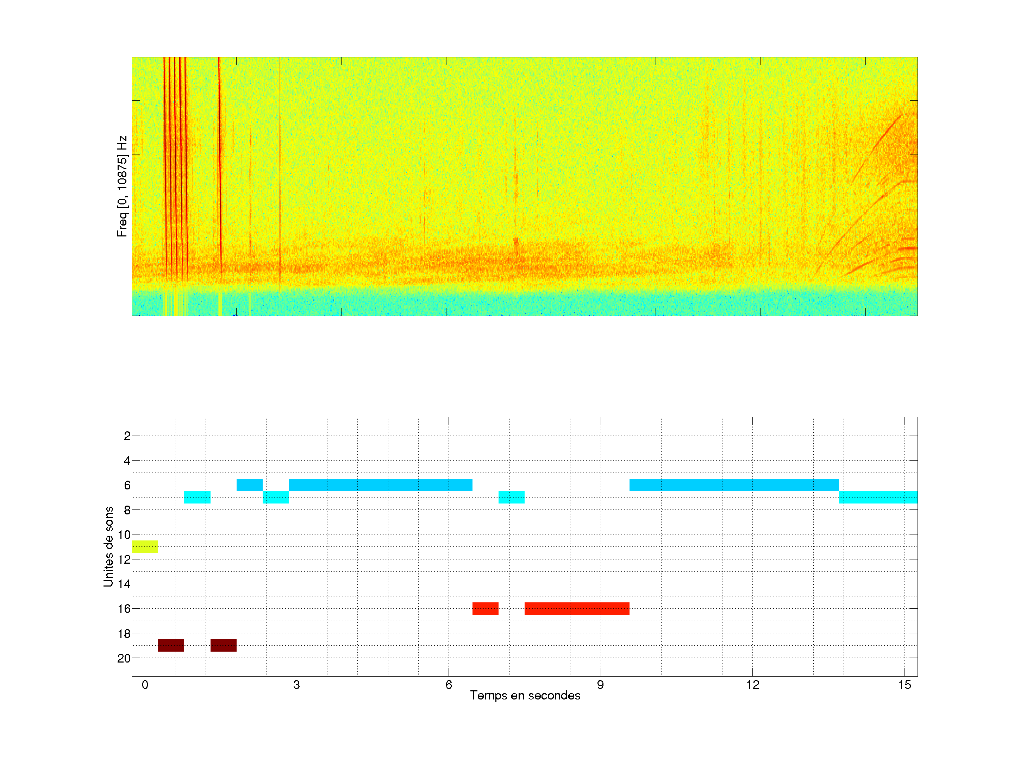Click the cyan-green low-frequency band in spectrogram
Screen dimensions: 1014x760
pos(524,302)
